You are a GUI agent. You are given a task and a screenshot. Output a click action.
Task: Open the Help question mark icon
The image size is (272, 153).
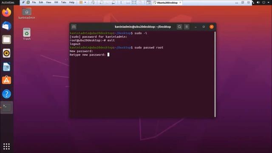pos(7,94)
